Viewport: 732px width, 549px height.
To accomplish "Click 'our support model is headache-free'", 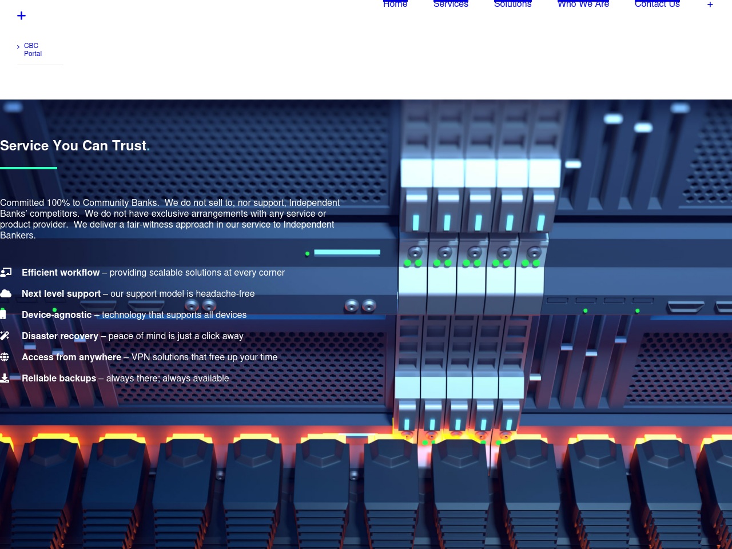I will 182,294.
